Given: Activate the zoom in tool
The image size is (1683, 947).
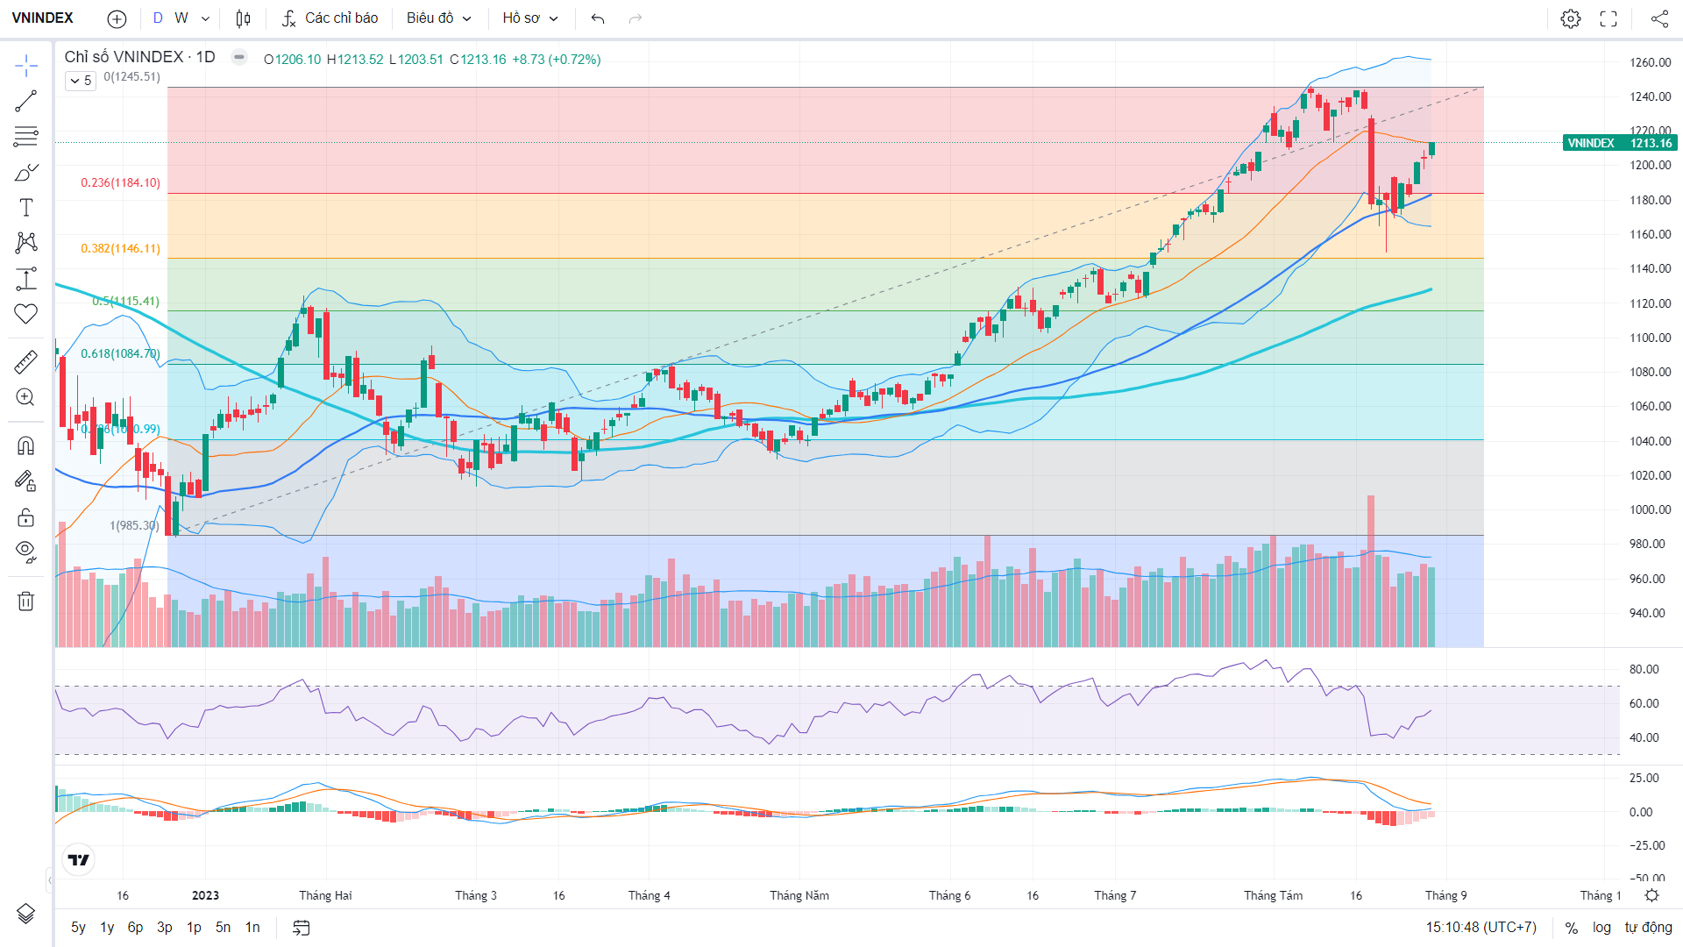Looking at the screenshot, I should pos(25,397).
